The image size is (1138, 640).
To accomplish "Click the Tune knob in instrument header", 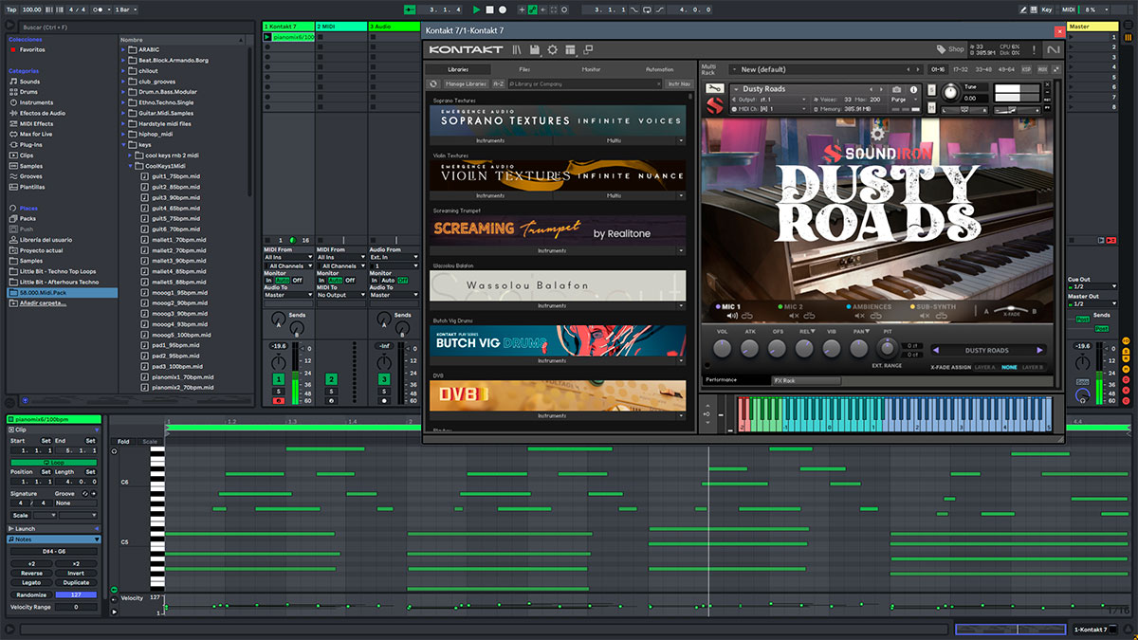I will (950, 92).
